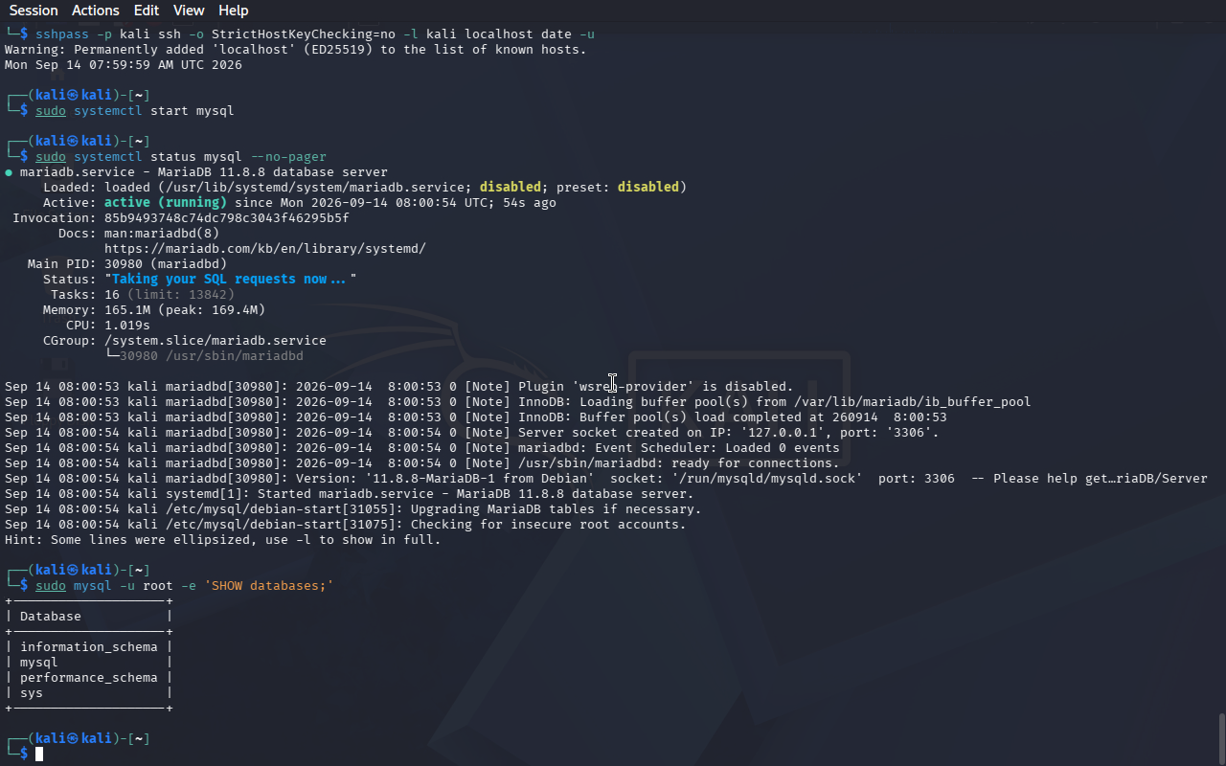Click the mariadb.com systemd documentation URL
This screenshot has width=1226, height=766.
265,248
